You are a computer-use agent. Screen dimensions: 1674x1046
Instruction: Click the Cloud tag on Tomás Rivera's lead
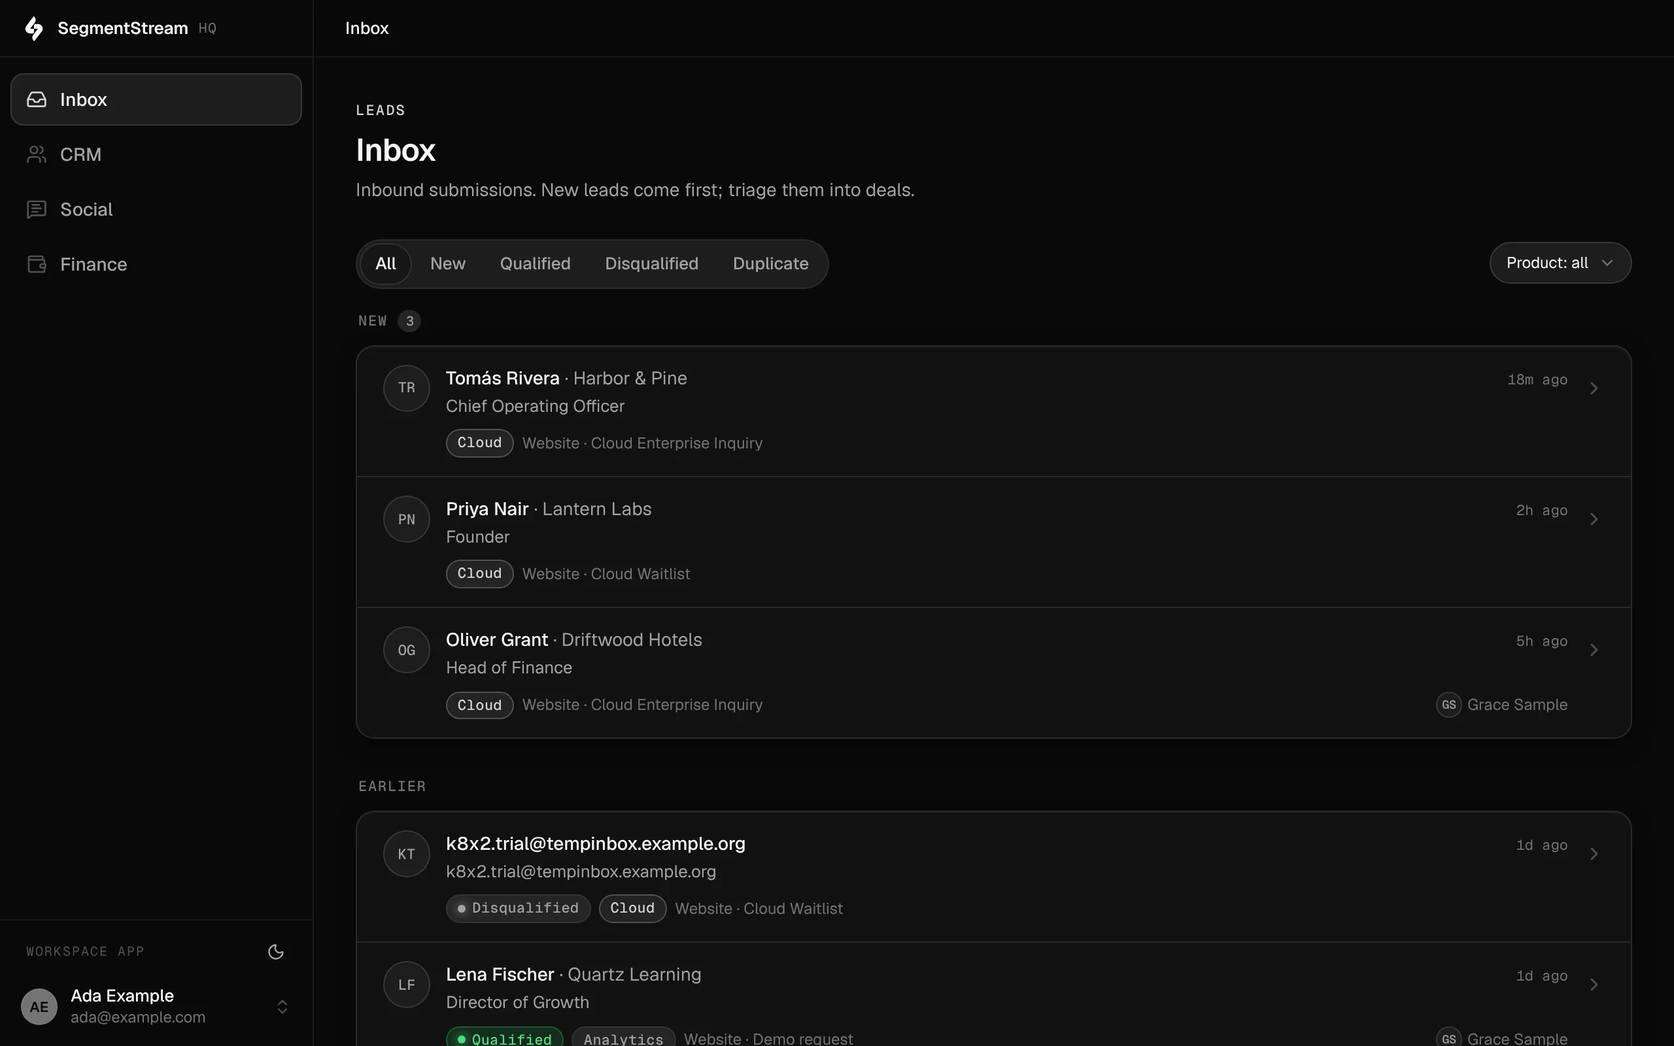click(x=479, y=443)
